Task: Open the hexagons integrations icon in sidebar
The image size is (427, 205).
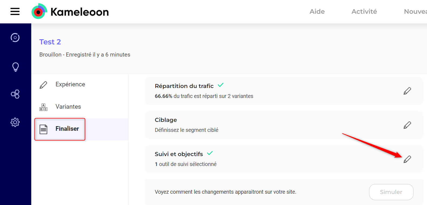Action: (15, 94)
